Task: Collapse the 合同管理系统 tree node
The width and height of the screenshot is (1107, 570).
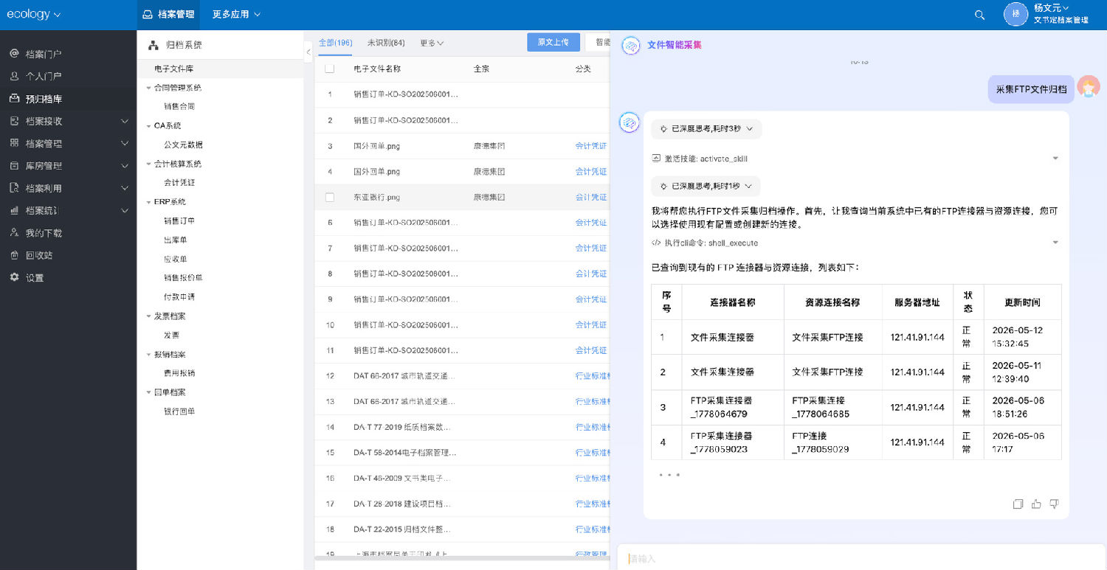Action: pyautogui.click(x=148, y=88)
